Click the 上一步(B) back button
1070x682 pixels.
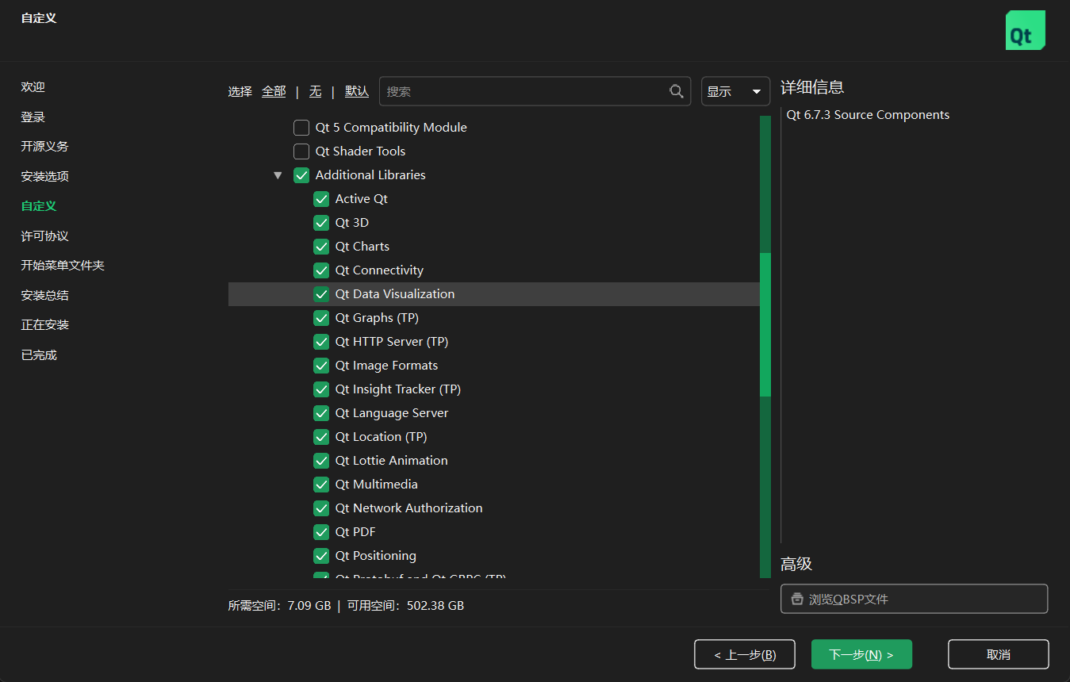click(x=744, y=654)
